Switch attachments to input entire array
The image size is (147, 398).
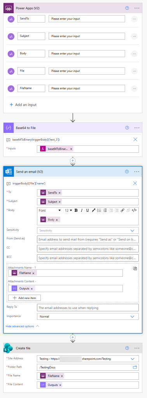point(135,268)
